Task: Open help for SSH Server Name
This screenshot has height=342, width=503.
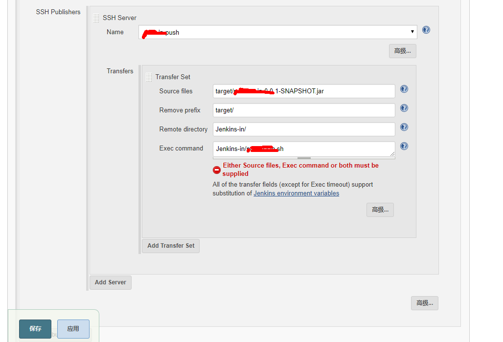Action: [426, 30]
